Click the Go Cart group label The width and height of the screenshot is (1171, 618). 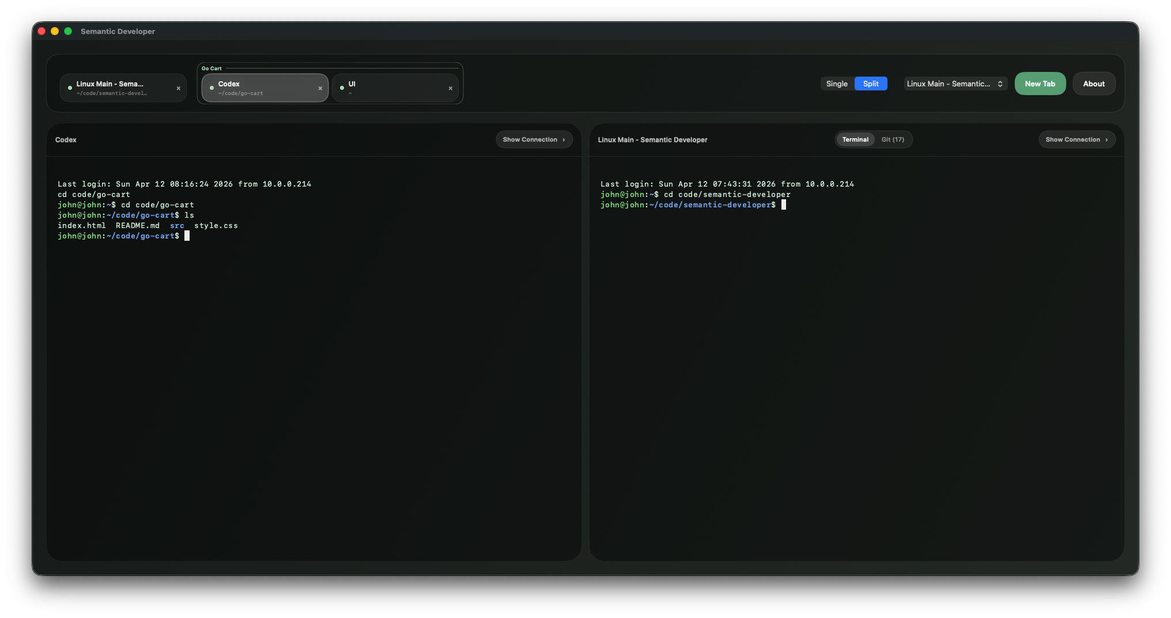coord(211,68)
